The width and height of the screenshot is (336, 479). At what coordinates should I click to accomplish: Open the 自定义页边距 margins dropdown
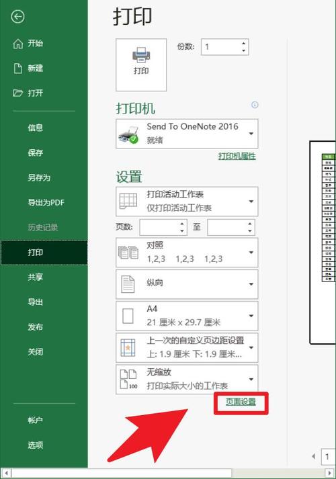pyautogui.click(x=187, y=347)
